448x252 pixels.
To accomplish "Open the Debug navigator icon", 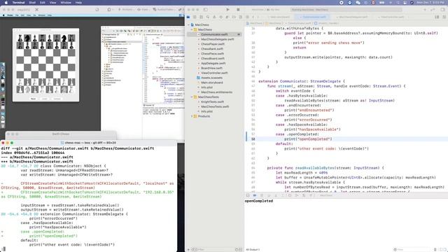I will 227,17.
